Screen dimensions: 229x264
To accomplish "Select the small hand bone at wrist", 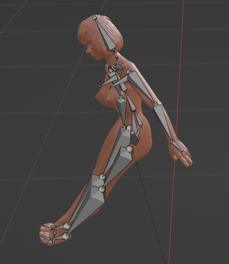I will click(178, 147).
